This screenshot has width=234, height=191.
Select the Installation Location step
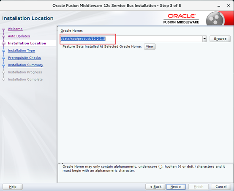(x=27, y=43)
